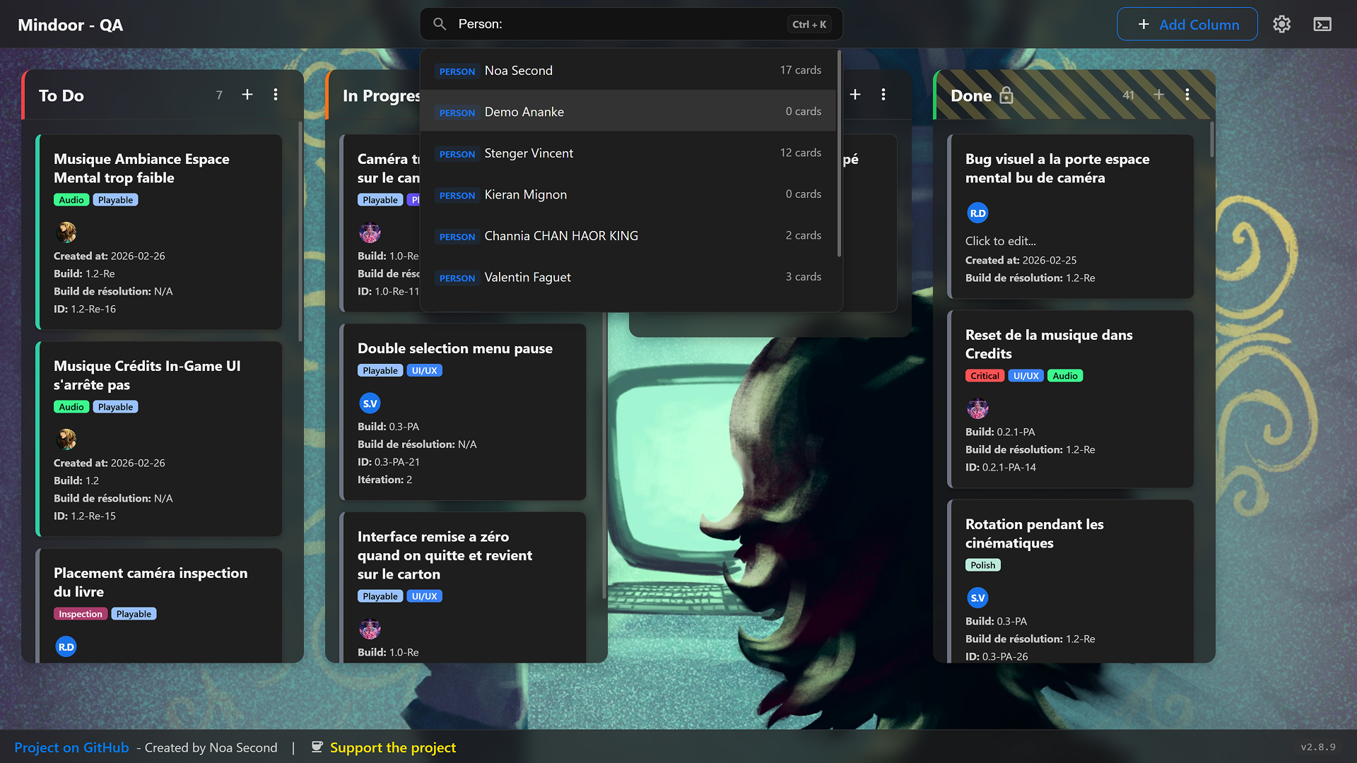Click the Done column lock icon

[1006, 95]
